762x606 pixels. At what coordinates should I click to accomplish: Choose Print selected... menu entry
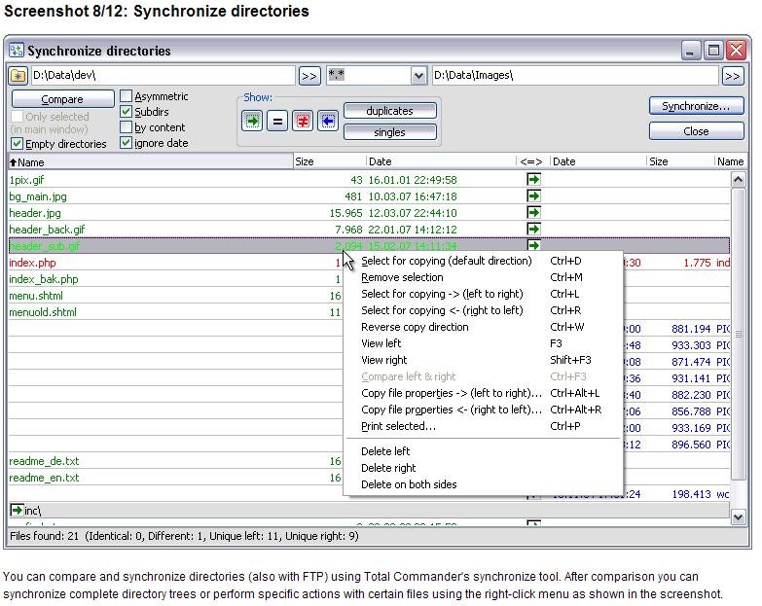click(483, 426)
